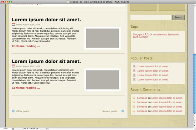Click the red document icon of third Popular Posts row
196x130 pixels.
tap(134, 75)
